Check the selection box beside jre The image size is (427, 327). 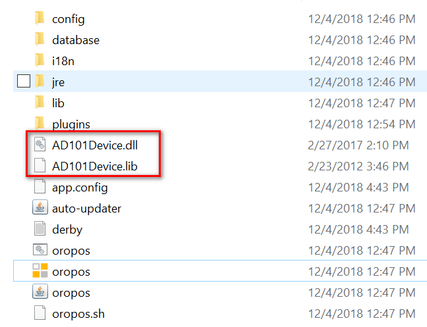pos(24,81)
